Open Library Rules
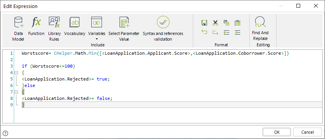 point(54,29)
